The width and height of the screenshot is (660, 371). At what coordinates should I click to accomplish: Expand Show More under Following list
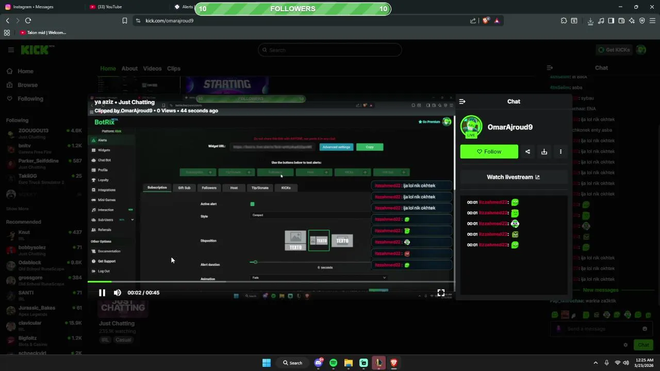(x=18, y=209)
